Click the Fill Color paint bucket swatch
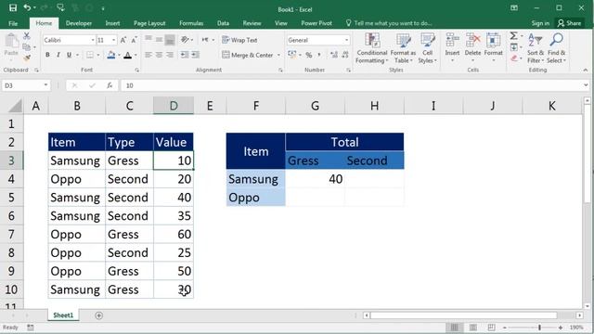 pyautogui.click(x=111, y=56)
